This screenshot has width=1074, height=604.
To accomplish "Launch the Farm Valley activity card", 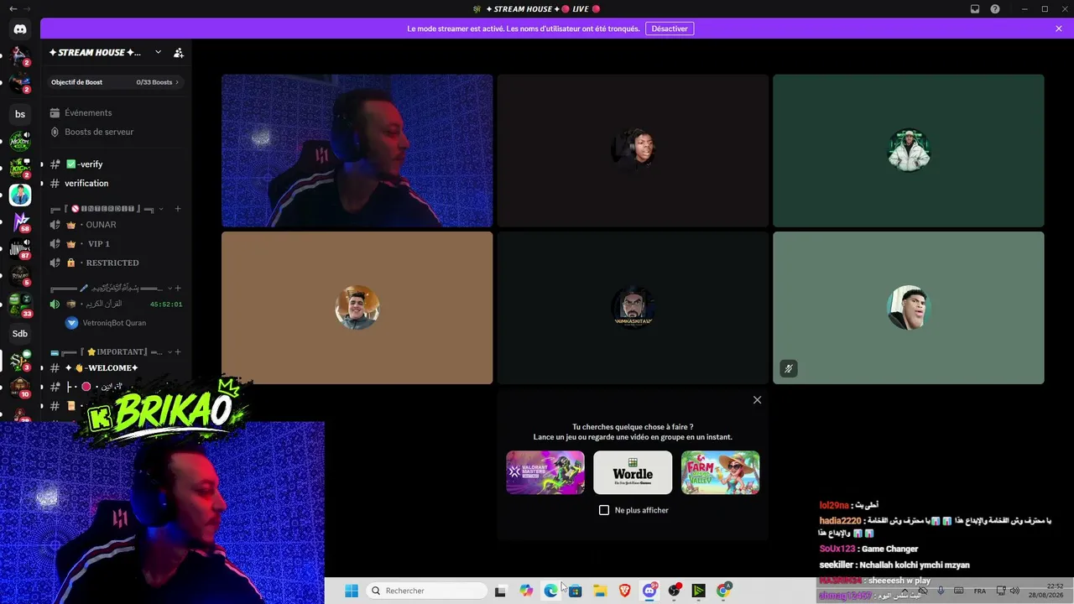I will pyautogui.click(x=720, y=472).
